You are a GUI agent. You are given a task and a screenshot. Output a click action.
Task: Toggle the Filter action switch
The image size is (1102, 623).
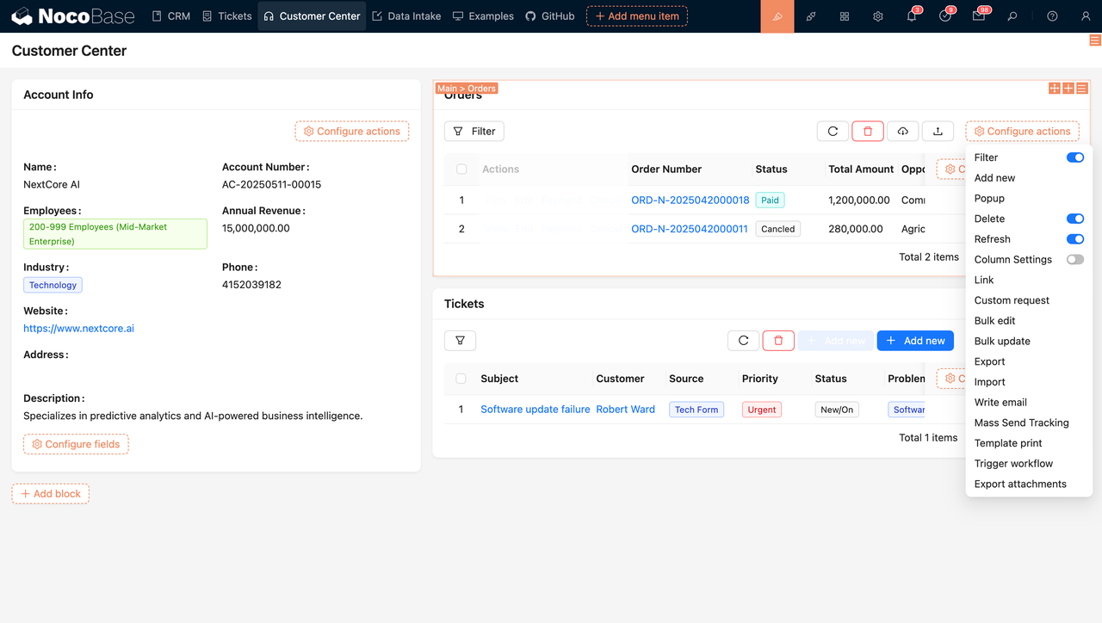[x=1075, y=157]
